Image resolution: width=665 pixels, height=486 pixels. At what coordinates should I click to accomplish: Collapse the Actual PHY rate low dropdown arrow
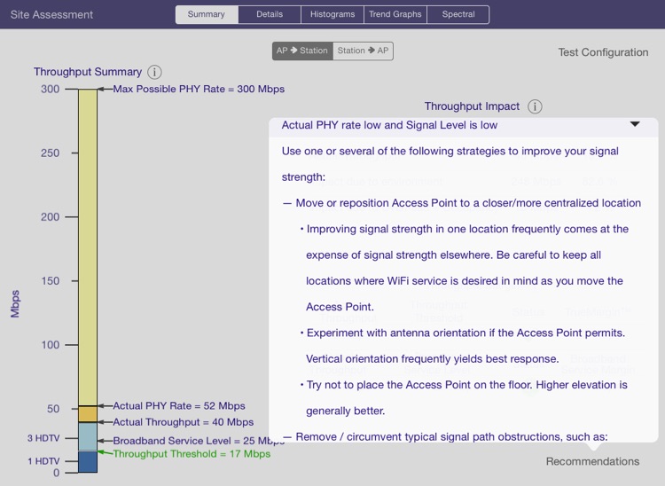[635, 124]
